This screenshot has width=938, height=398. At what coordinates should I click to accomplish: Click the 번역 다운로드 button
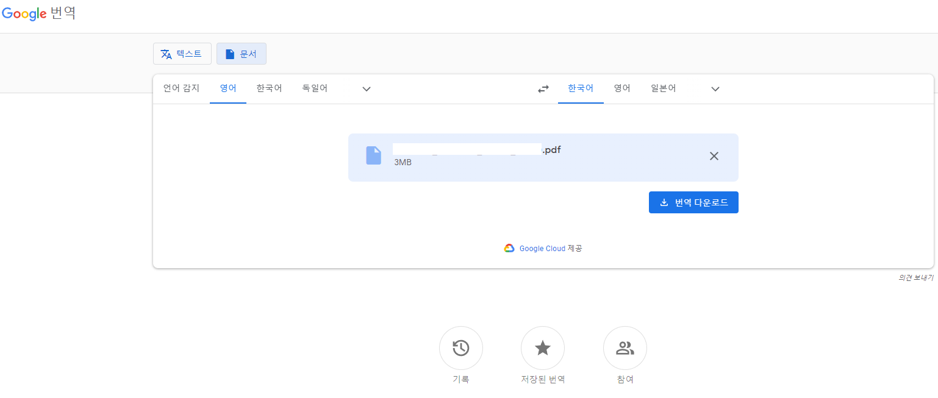693,202
